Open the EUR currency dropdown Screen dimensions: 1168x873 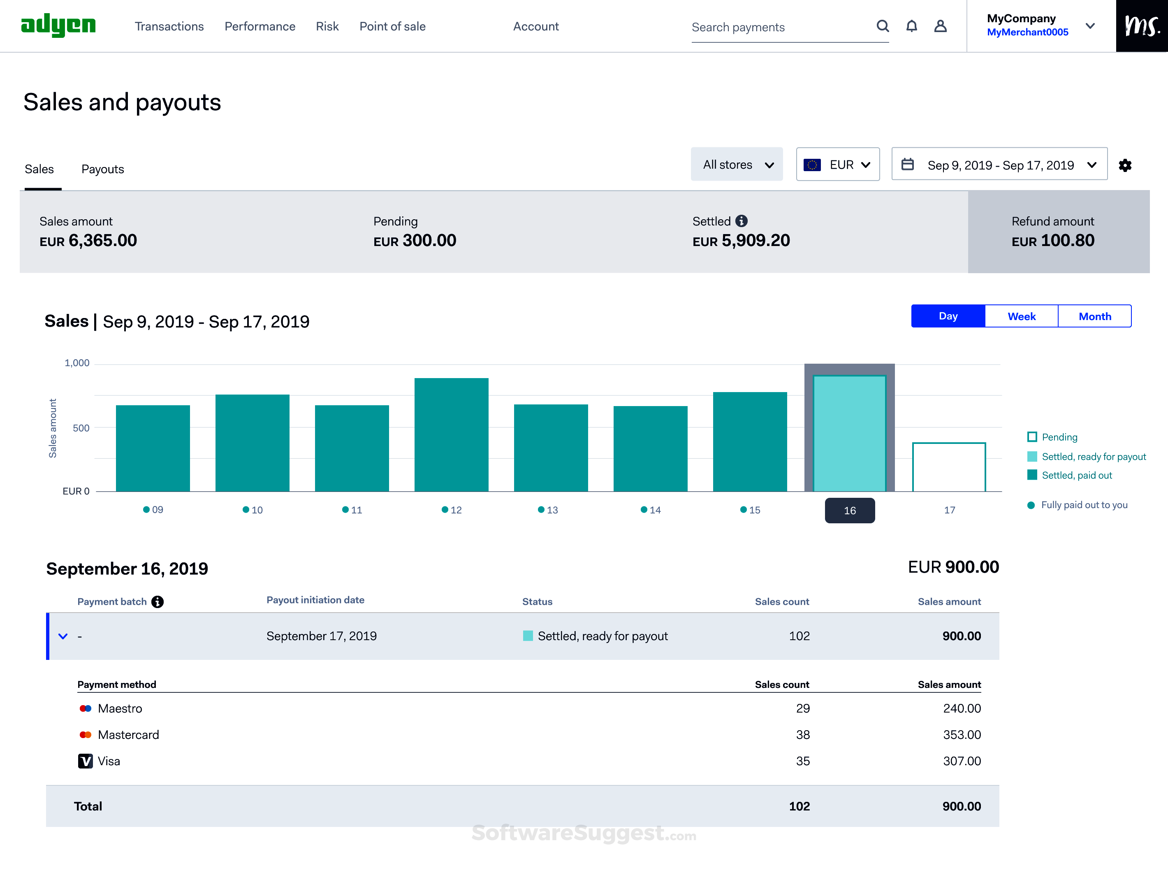837,164
